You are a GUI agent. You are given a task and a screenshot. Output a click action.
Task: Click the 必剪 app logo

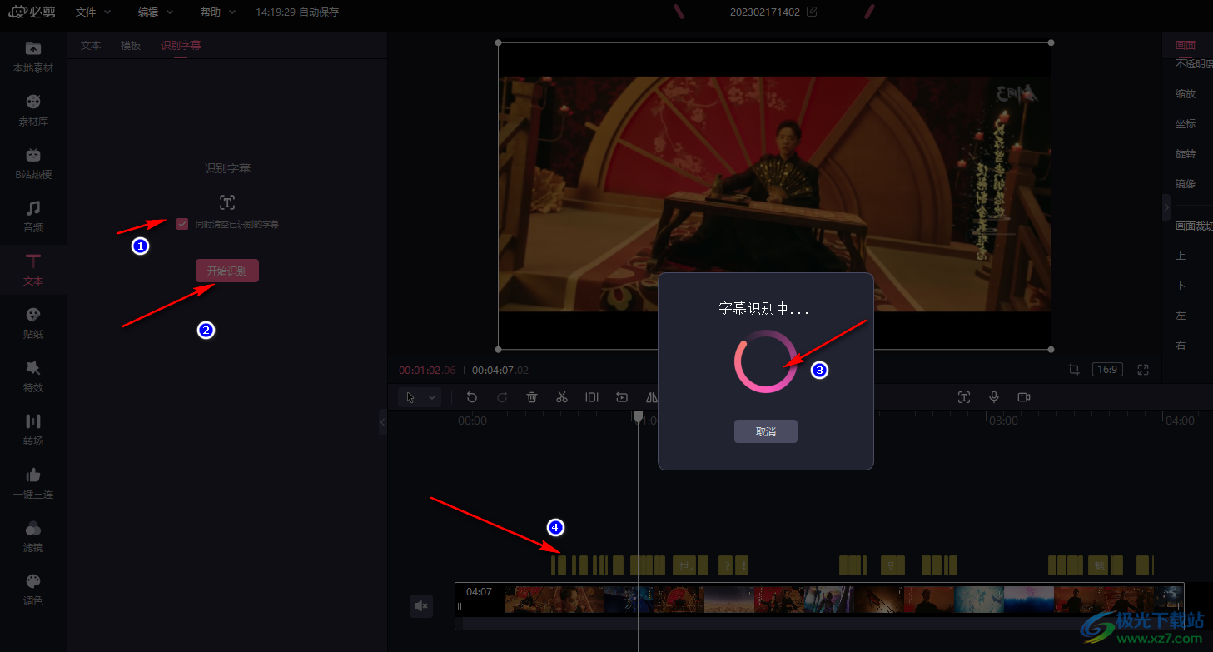(x=32, y=12)
